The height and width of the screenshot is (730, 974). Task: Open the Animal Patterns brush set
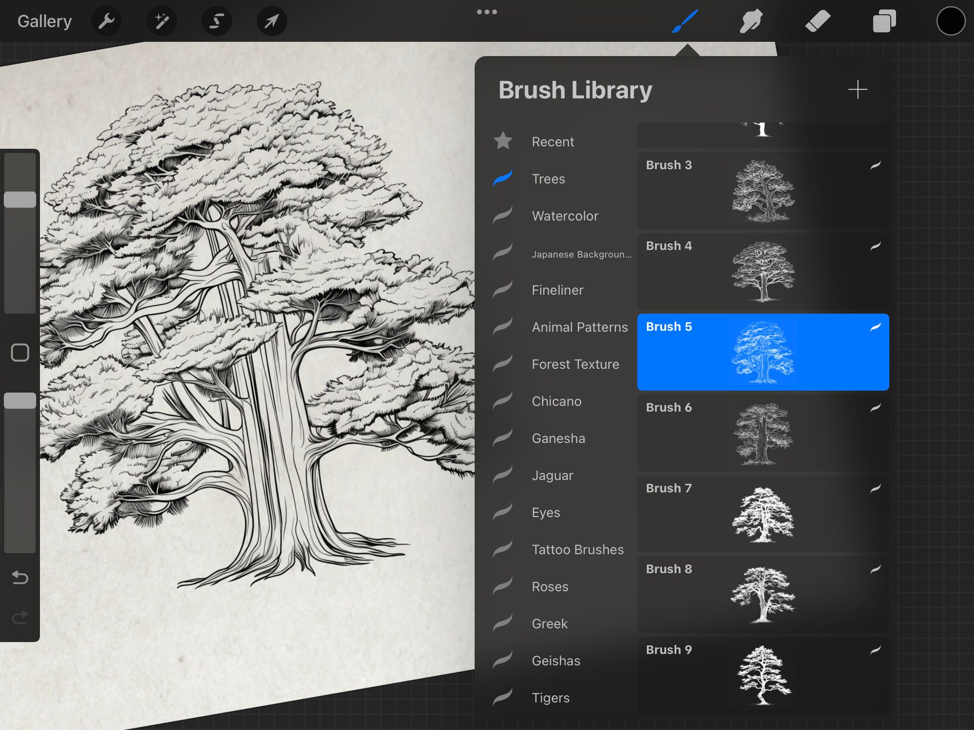(563, 327)
